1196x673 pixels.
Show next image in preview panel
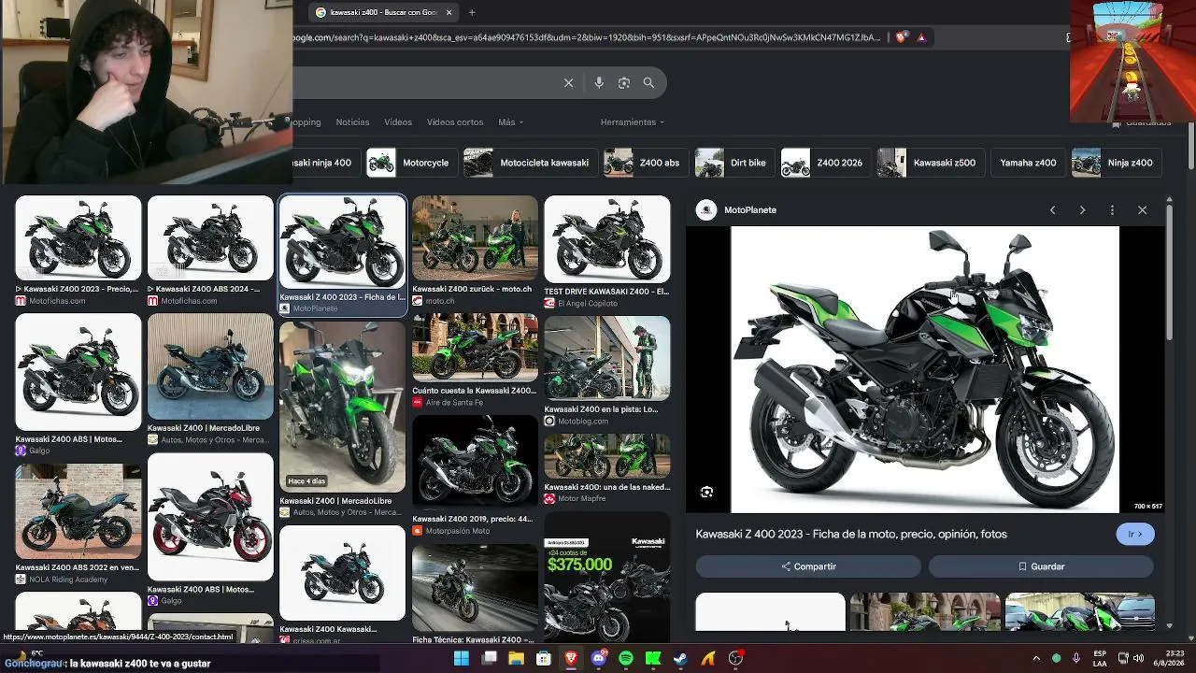point(1082,210)
